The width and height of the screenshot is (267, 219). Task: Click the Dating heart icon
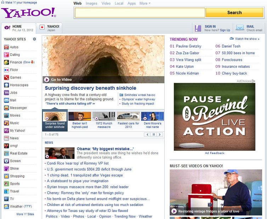pyautogui.click(x=6, y=55)
